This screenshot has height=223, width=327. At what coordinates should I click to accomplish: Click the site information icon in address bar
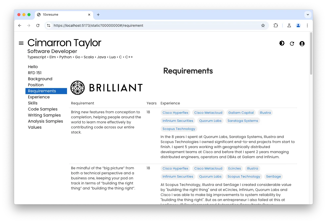[x=48, y=25]
